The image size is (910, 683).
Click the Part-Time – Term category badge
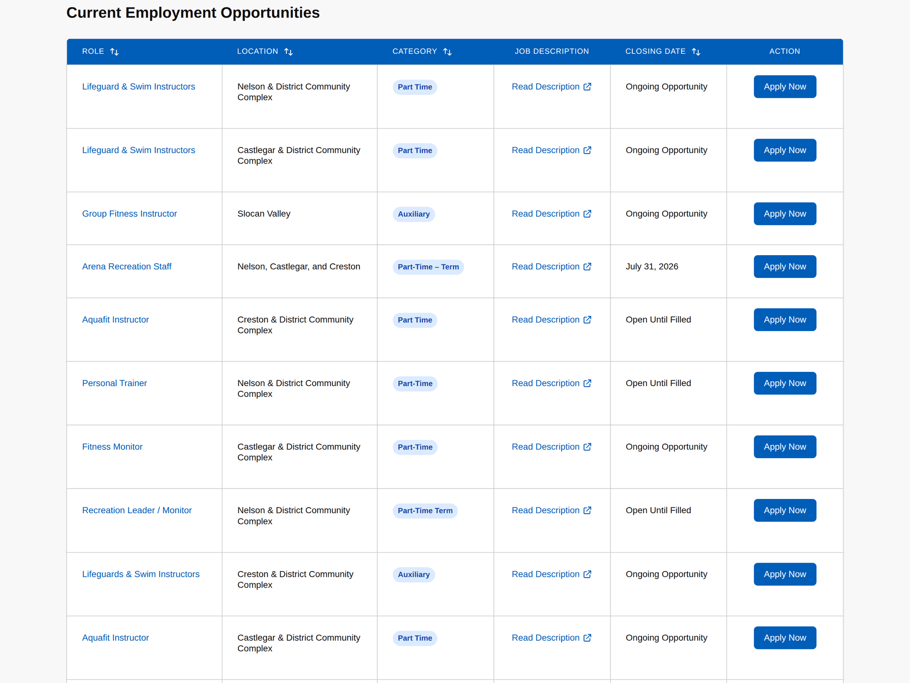428,267
